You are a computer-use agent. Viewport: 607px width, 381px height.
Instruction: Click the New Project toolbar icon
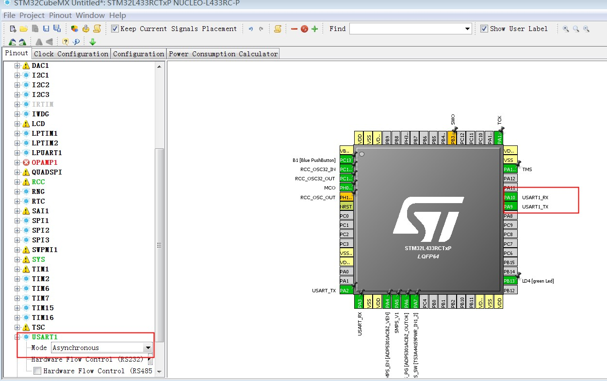point(13,29)
